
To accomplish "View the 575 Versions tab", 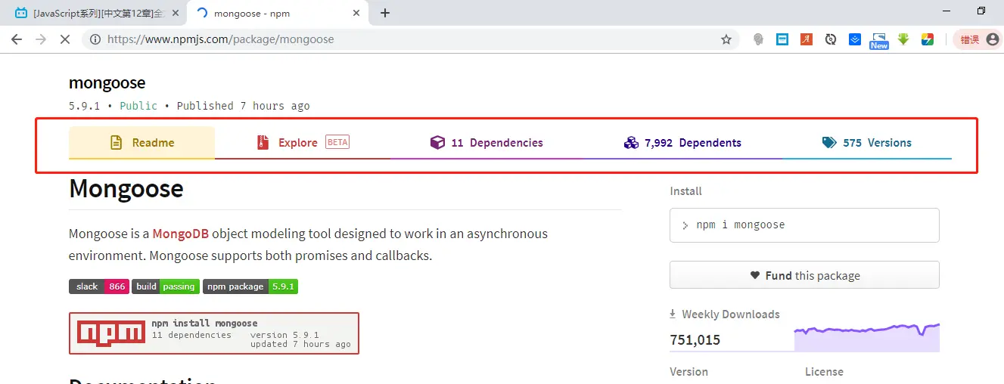I will (x=867, y=143).
